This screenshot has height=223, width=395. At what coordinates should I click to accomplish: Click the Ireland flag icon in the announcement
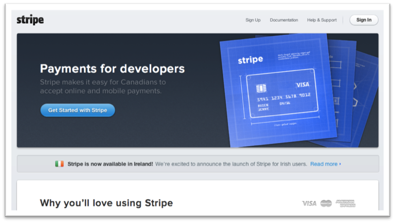[x=59, y=164]
